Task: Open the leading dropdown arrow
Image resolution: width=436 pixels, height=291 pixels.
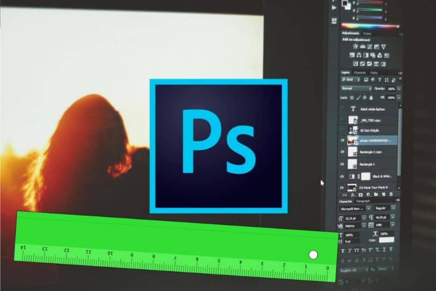Action: tap(393, 217)
